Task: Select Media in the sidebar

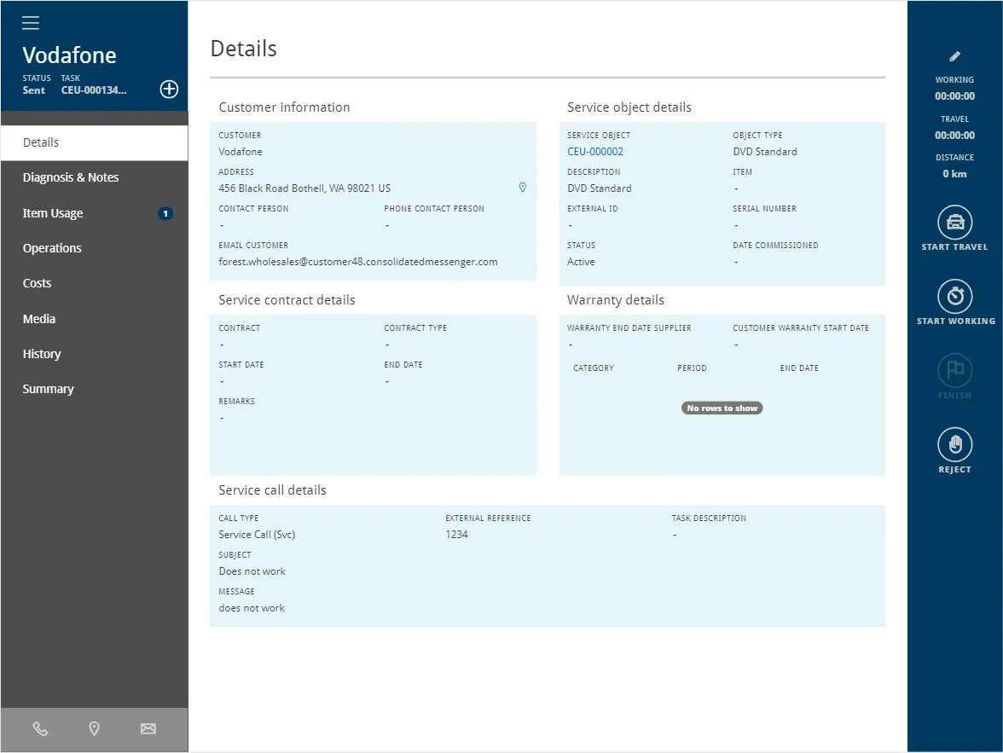Action: click(x=39, y=319)
